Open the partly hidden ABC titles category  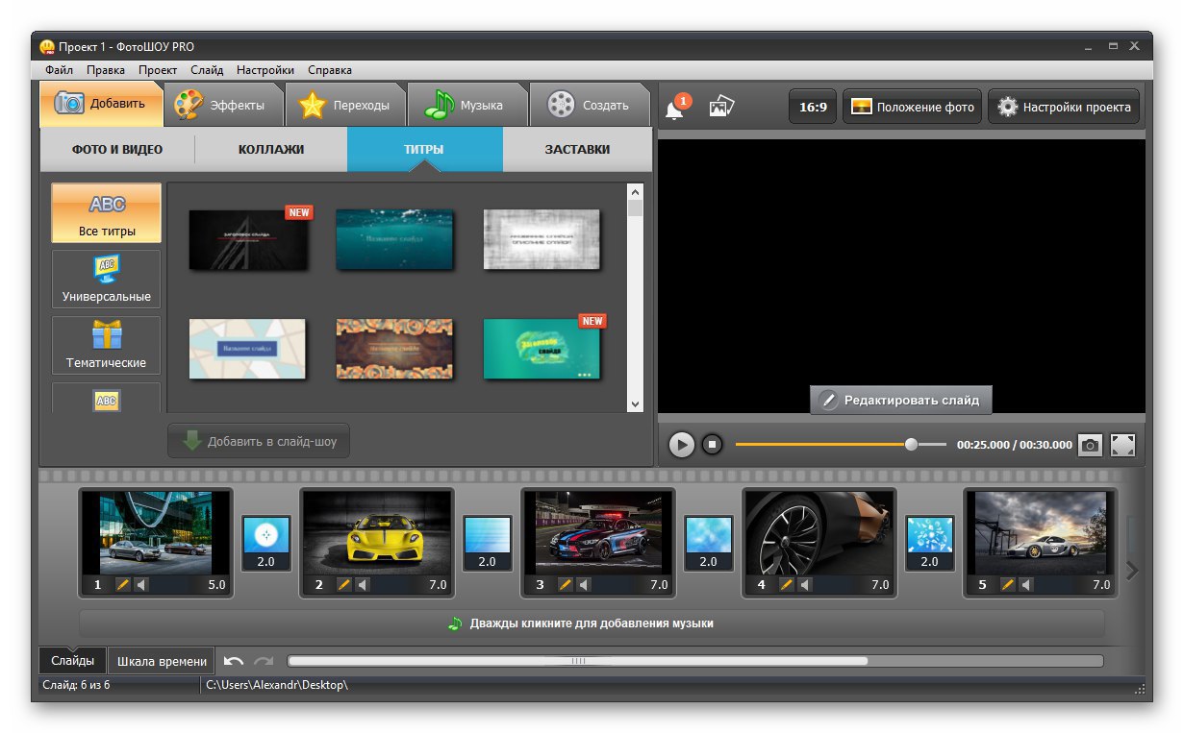(106, 398)
